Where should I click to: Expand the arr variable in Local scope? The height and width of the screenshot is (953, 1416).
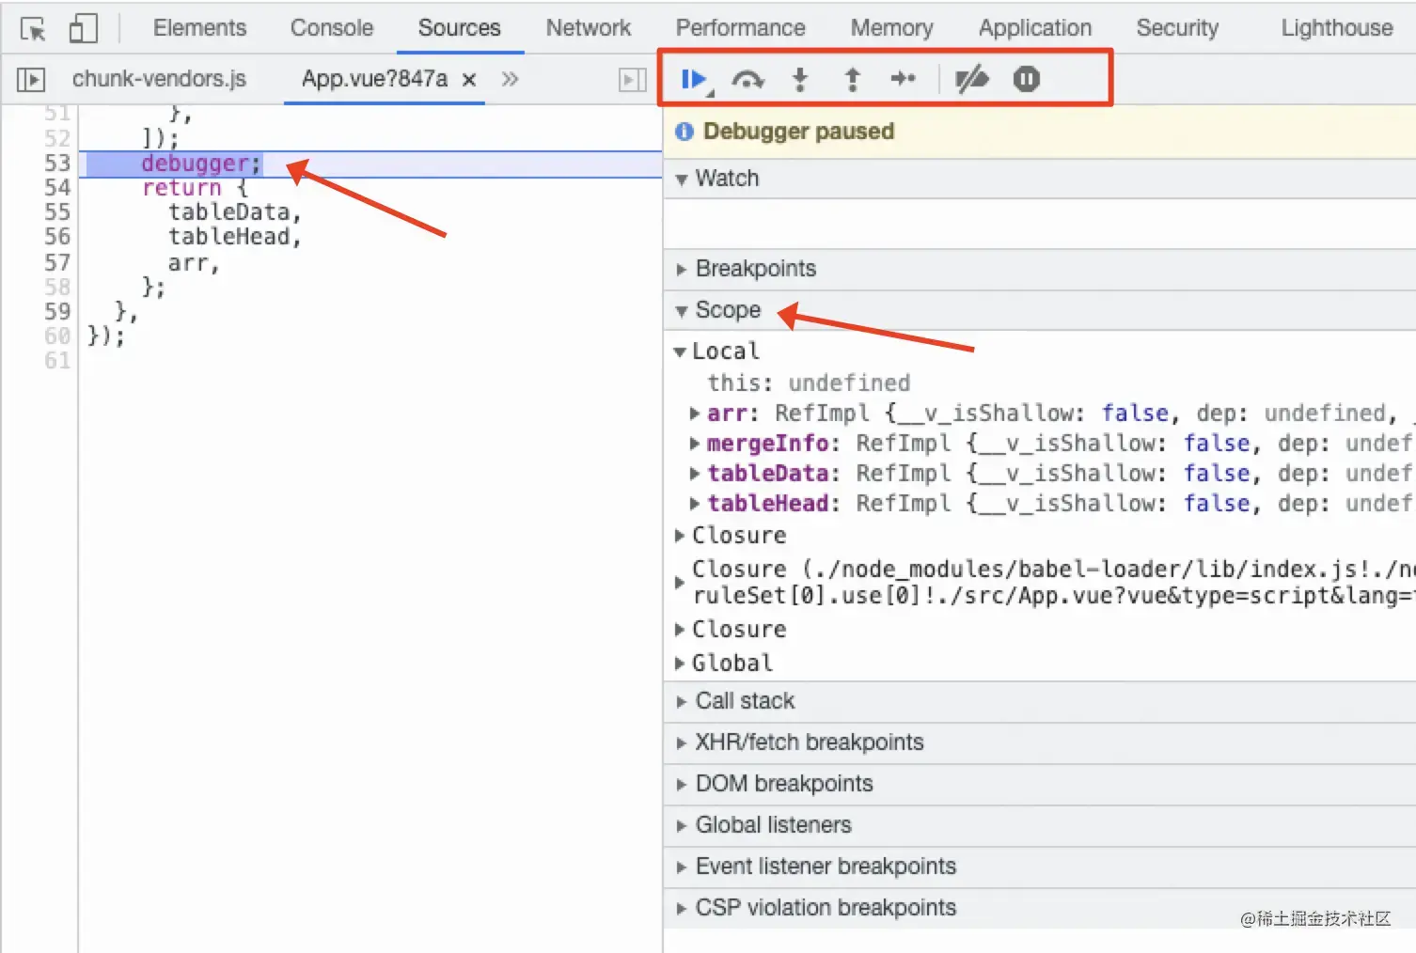point(693,413)
